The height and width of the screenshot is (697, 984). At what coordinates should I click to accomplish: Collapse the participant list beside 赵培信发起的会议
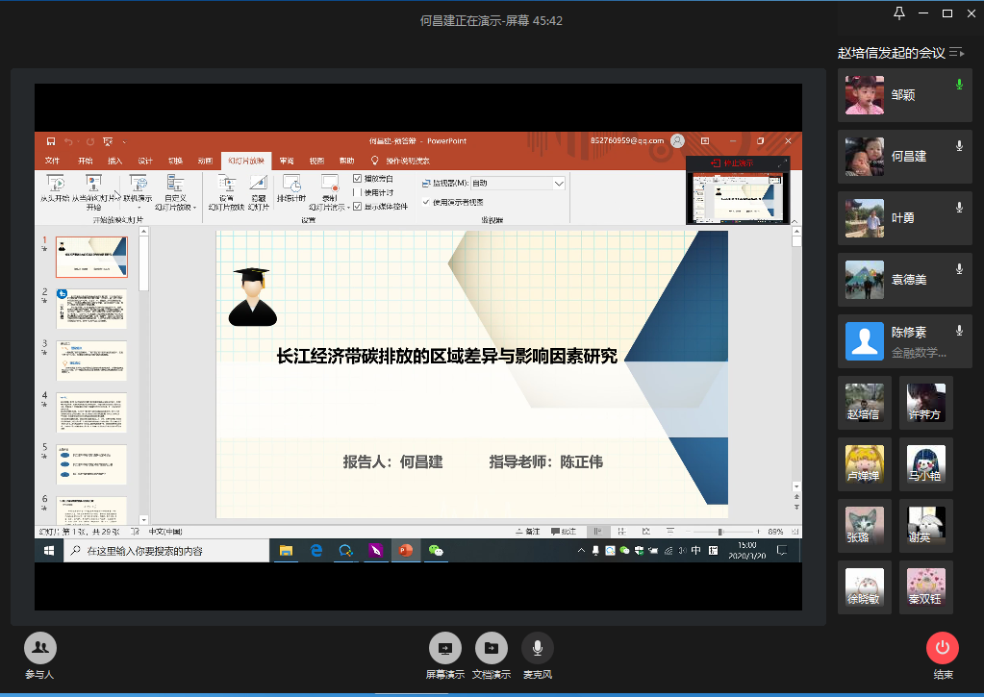point(956,53)
